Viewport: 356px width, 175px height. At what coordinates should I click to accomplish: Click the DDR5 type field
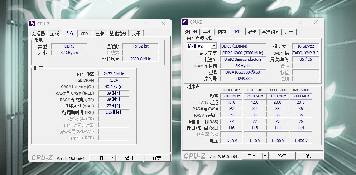69,46
